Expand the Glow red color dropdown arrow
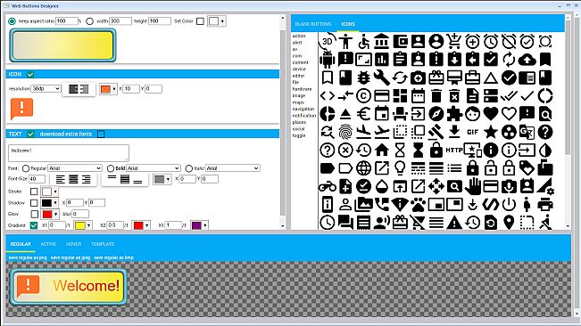Screen dimensions: 581x326 pyautogui.click(x=56, y=214)
